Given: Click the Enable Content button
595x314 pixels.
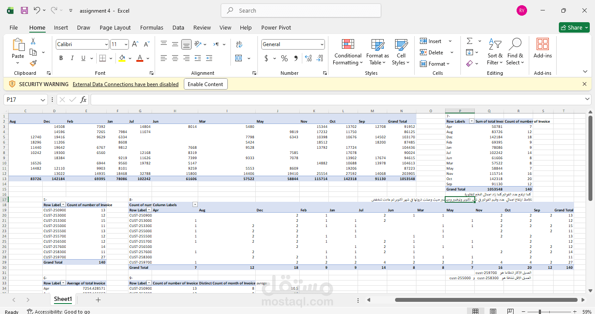Looking at the screenshot, I should point(206,84).
